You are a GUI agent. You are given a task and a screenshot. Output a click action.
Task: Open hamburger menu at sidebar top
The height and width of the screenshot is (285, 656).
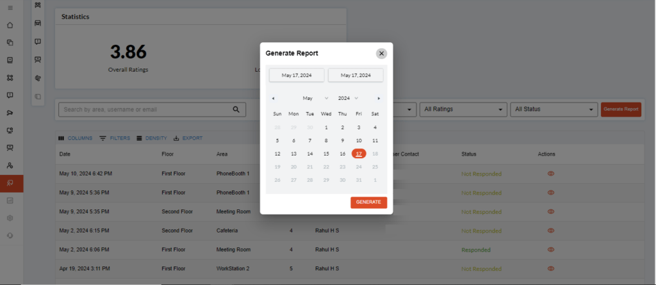(10, 8)
